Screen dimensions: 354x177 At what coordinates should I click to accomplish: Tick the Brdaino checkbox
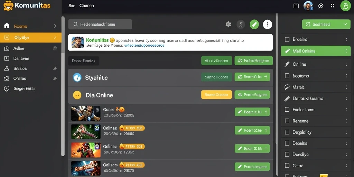tap(287, 39)
